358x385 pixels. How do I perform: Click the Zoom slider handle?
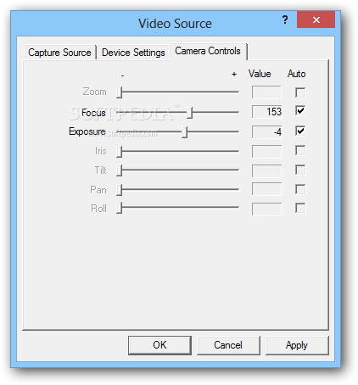[x=119, y=92]
